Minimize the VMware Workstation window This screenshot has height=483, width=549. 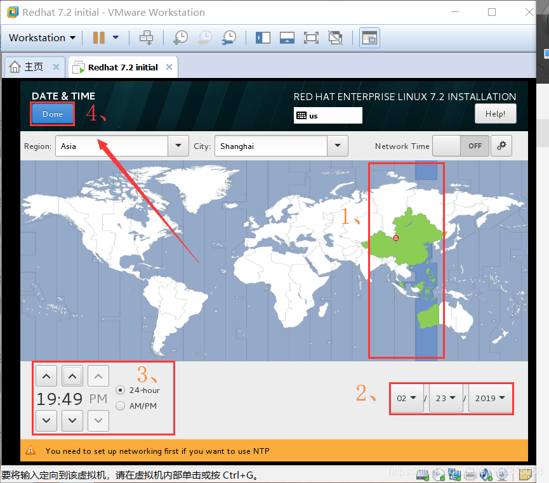pos(455,12)
